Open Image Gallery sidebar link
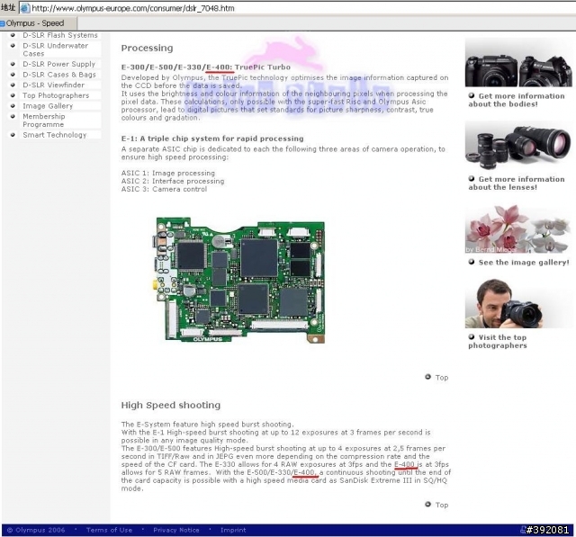This screenshot has width=576, height=537. pyautogui.click(x=48, y=106)
